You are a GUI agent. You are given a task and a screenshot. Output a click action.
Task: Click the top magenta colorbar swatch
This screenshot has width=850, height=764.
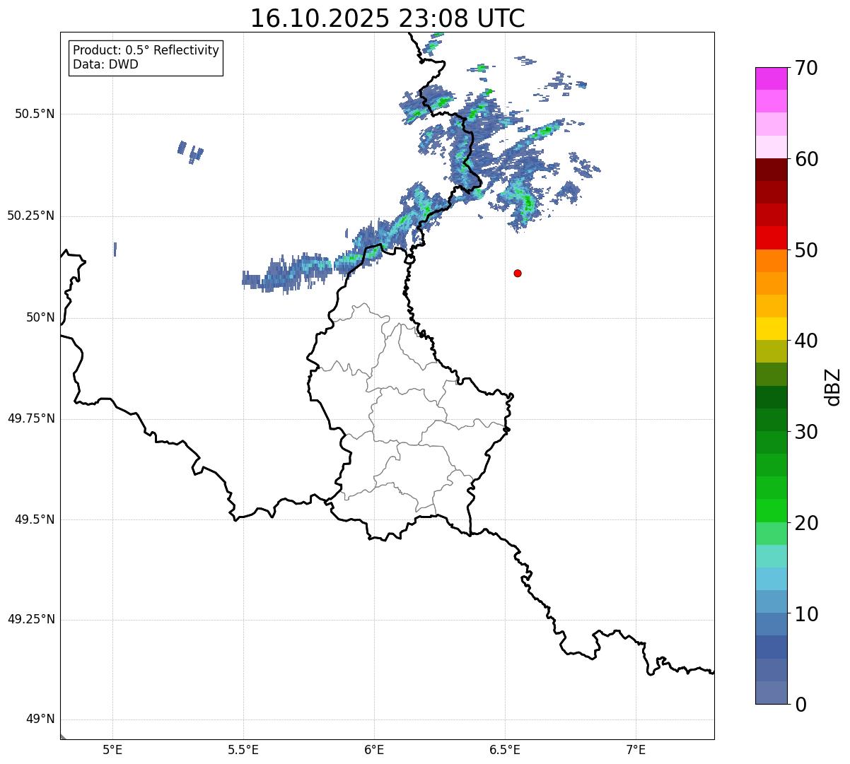tap(771, 78)
